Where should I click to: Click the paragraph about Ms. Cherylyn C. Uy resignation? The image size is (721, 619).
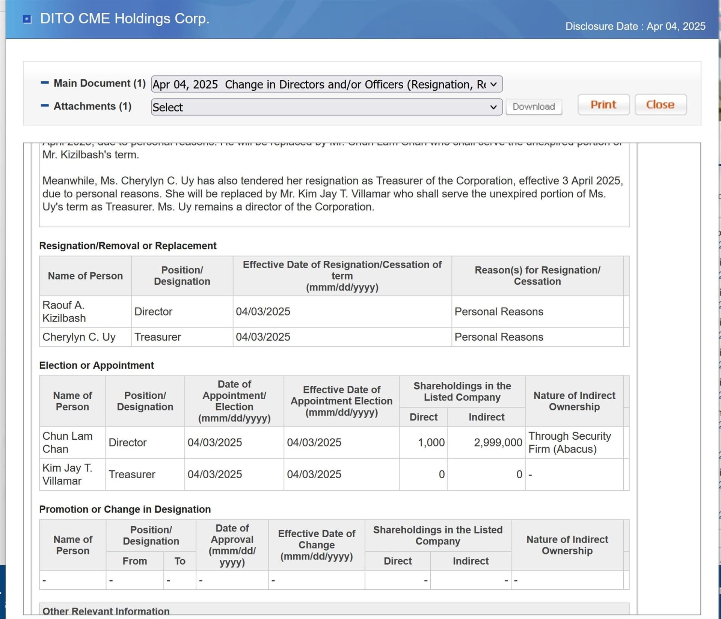pos(333,194)
